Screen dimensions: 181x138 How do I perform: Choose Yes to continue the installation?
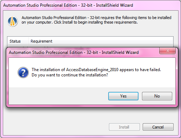tap(123, 96)
